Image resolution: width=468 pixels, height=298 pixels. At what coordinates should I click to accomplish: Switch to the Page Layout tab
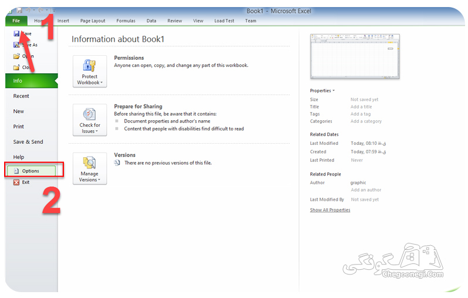coord(93,21)
